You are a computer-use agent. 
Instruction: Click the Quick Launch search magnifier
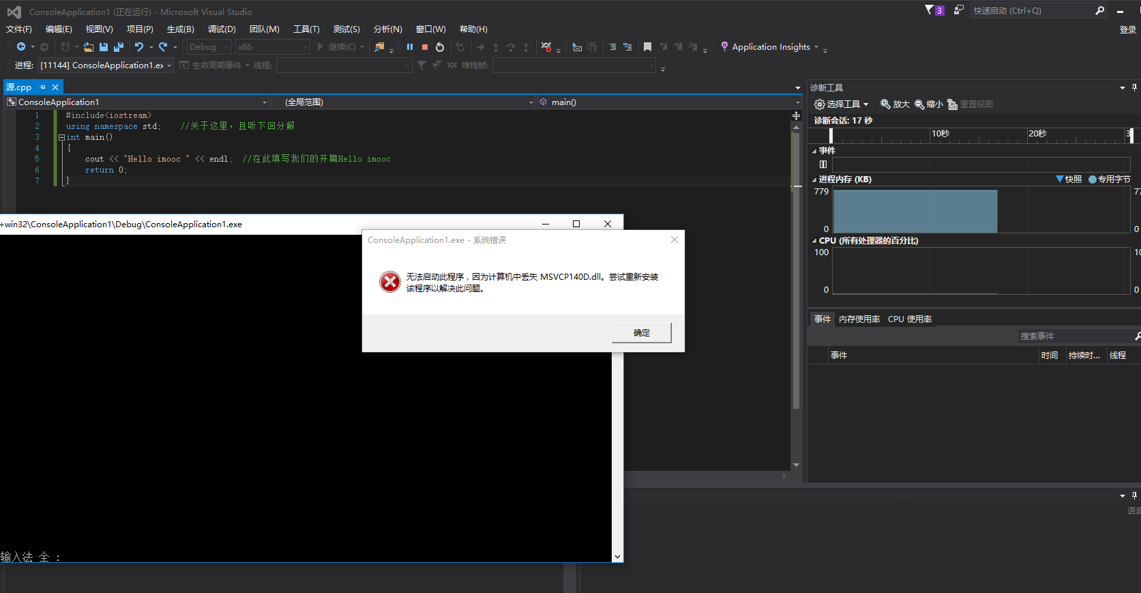1100,10
